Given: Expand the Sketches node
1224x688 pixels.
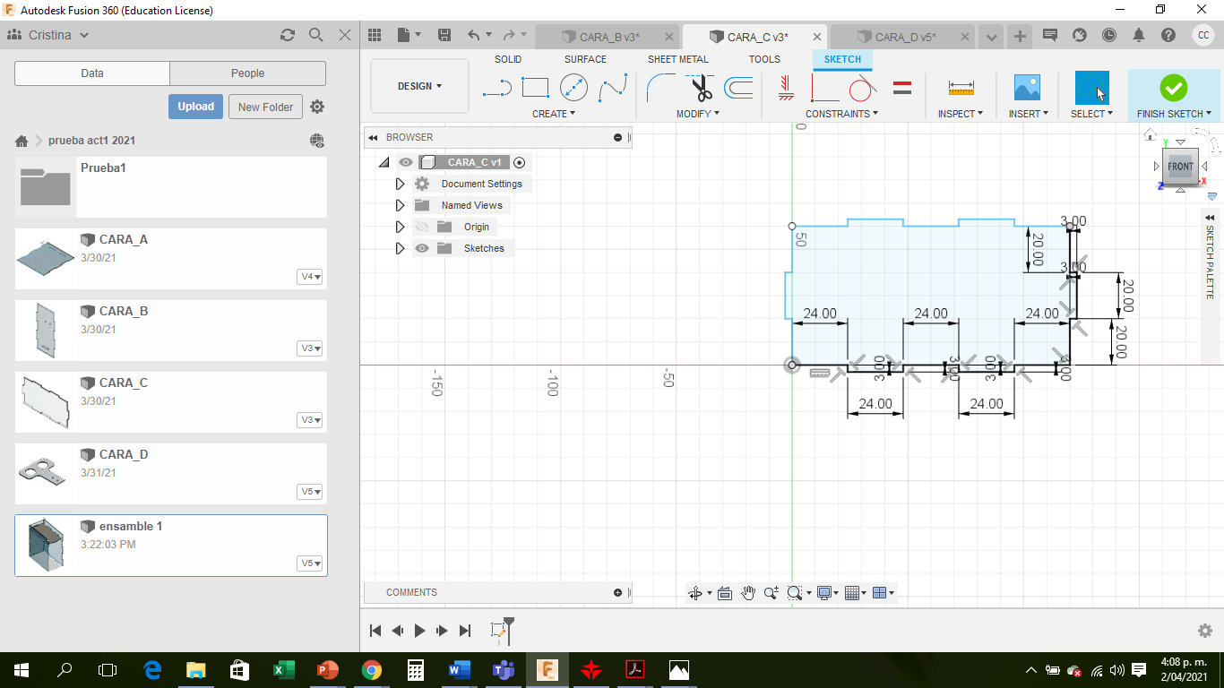Looking at the screenshot, I should (x=400, y=248).
